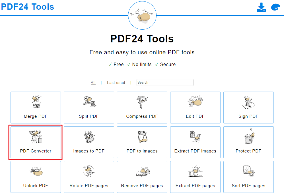Launch the PDF to images tool
This screenshot has height=194, width=284.
click(x=142, y=142)
